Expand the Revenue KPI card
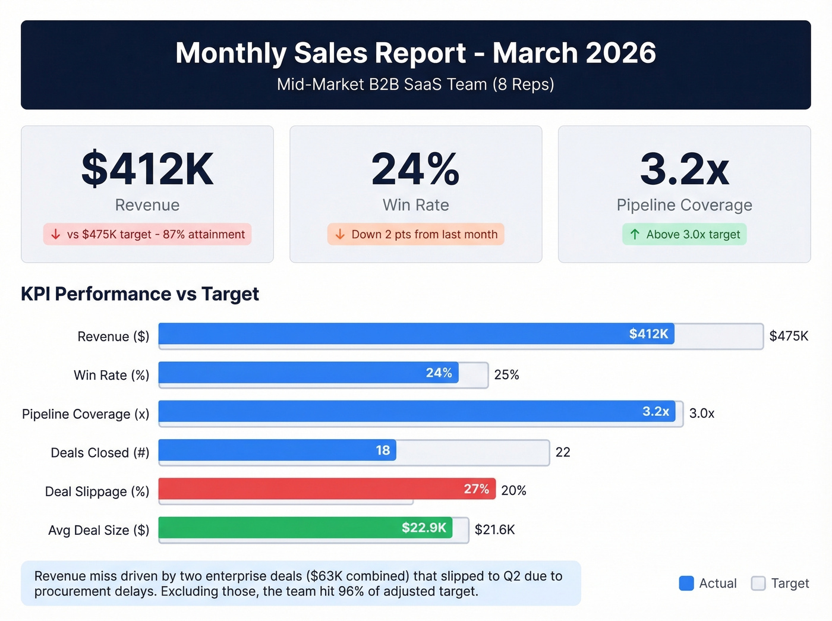This screenshot has width=832, height=621. point(147,194)
